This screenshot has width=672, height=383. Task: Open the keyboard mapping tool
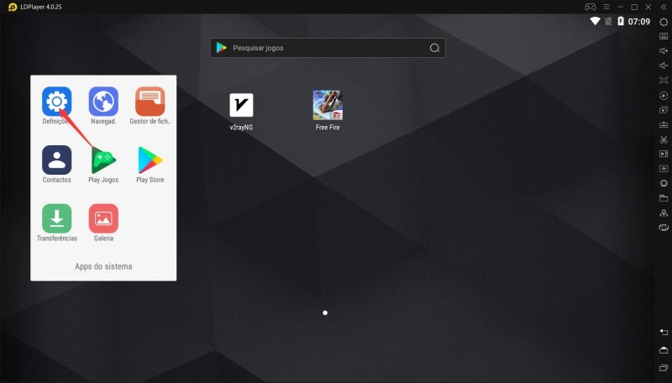pos(664,36)
